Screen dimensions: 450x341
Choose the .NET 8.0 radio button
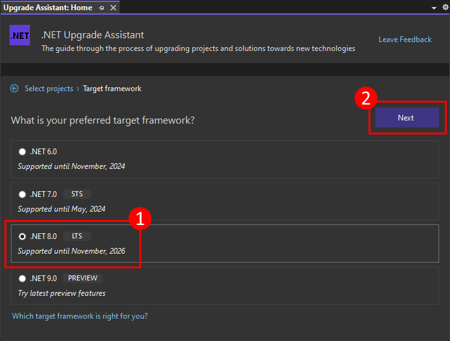coord(22,236)
